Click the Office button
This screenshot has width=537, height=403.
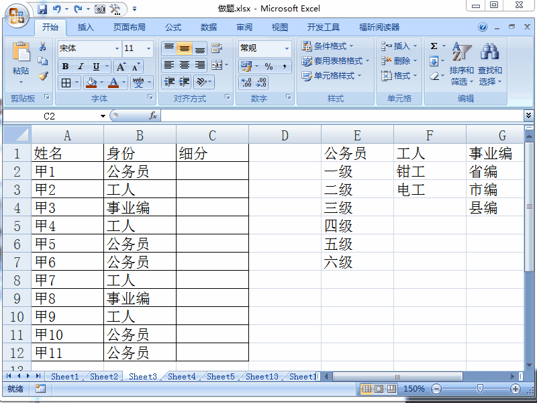click(x=17, y=16)
